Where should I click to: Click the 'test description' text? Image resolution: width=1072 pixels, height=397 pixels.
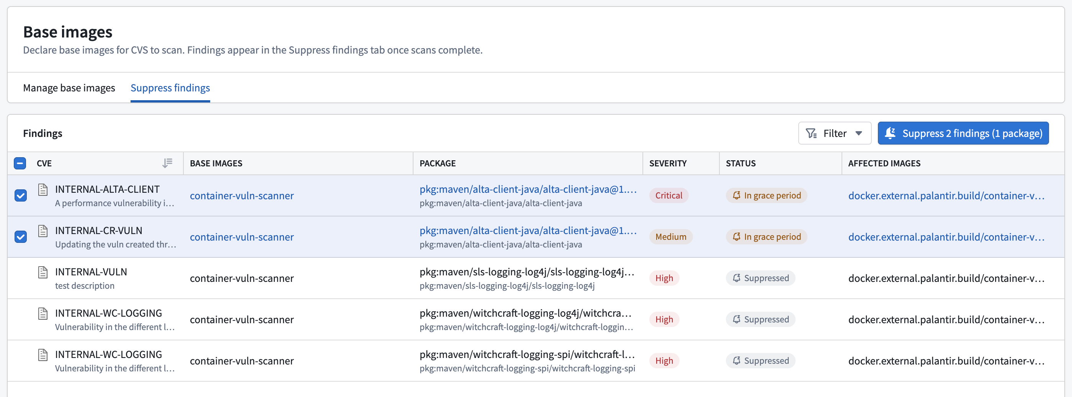click(85, 286)
